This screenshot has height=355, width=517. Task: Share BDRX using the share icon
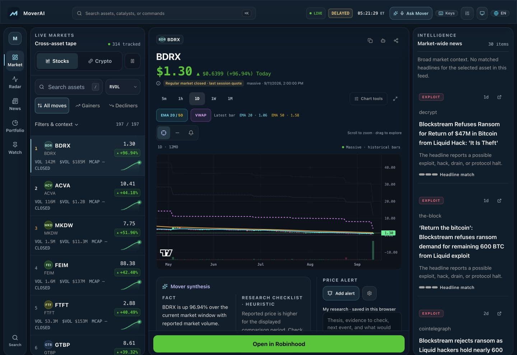pos(396,41)
